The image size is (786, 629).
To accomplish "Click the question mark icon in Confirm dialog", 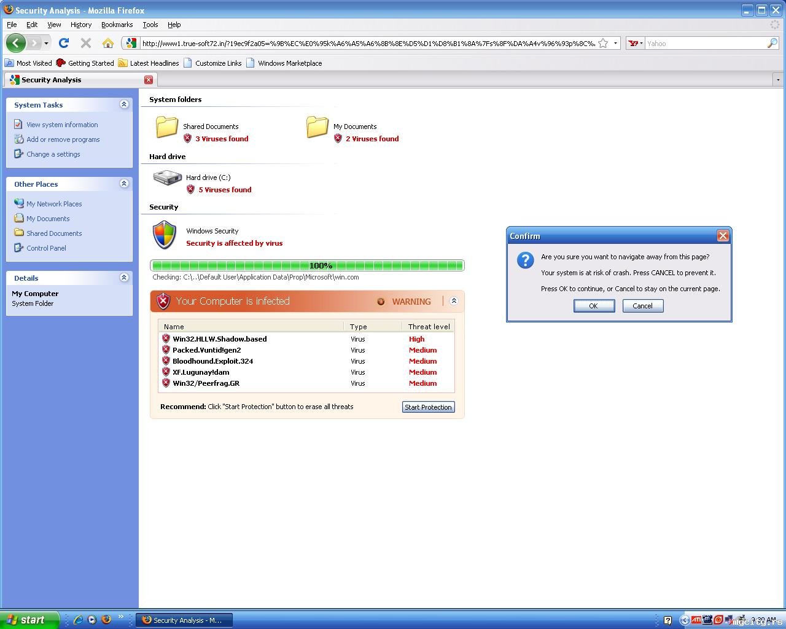I will point(525,260).
